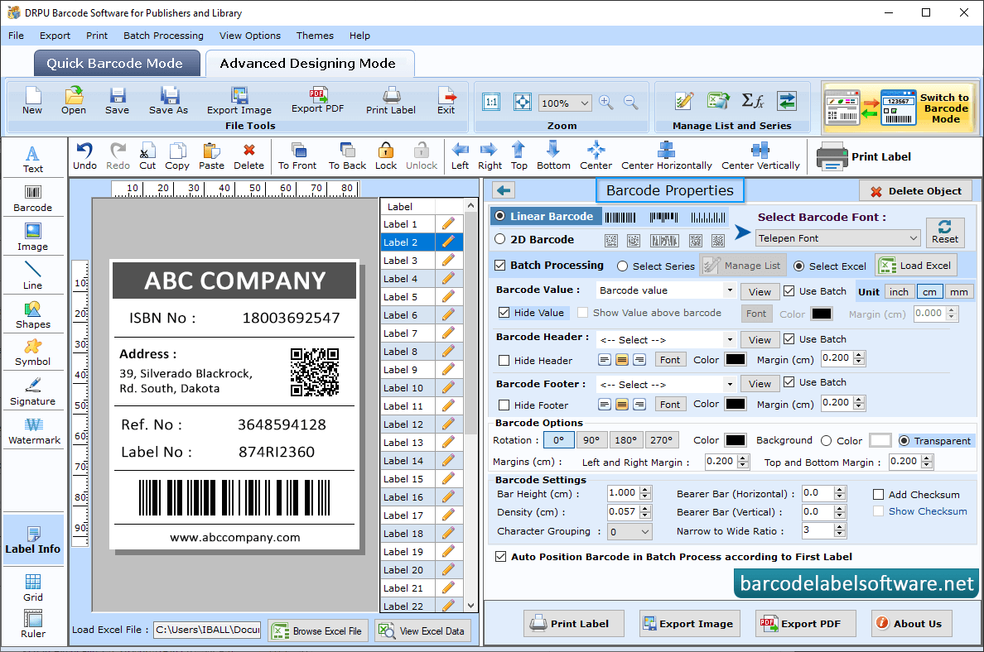Select the Watermark tool

[32, 431]
